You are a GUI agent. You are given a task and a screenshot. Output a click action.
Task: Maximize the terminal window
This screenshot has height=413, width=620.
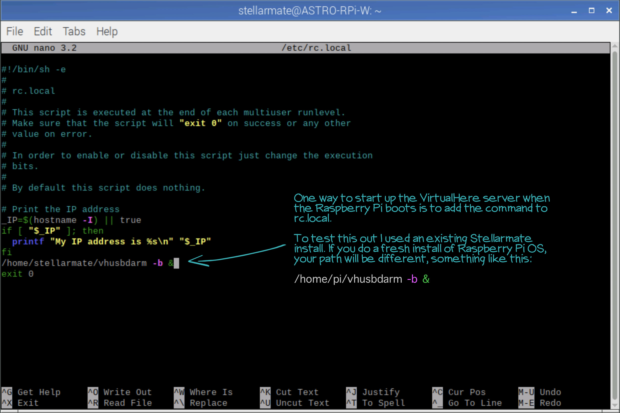[591, 11]
